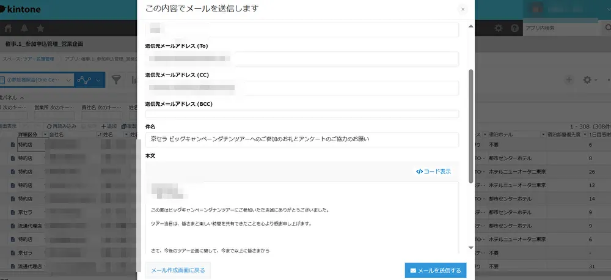
Task: Click the BCC address field
Action: [301, 114]
